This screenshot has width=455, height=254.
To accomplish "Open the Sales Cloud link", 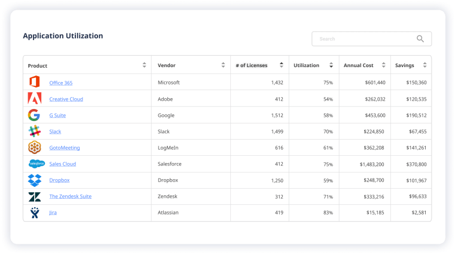I will (x=63, y=164).
